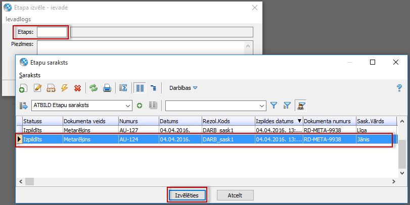This screenshot has height=205, width=410.
Task: Close the Etapa izvēle - ievade window
Action: pos(255,8)
